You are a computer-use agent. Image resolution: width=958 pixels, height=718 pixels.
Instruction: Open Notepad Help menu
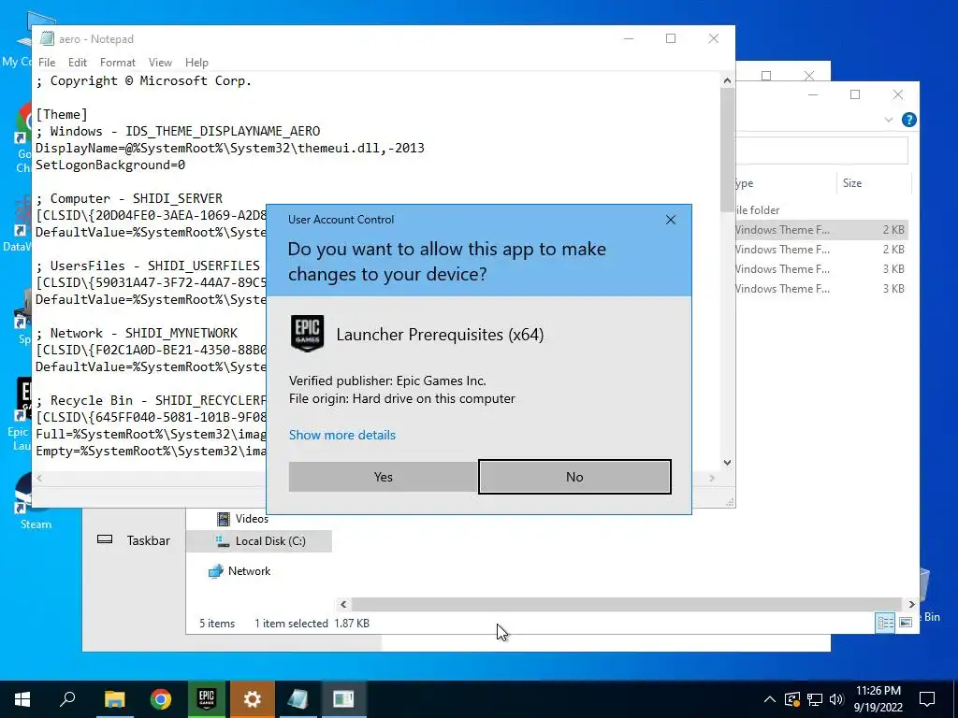196,63
